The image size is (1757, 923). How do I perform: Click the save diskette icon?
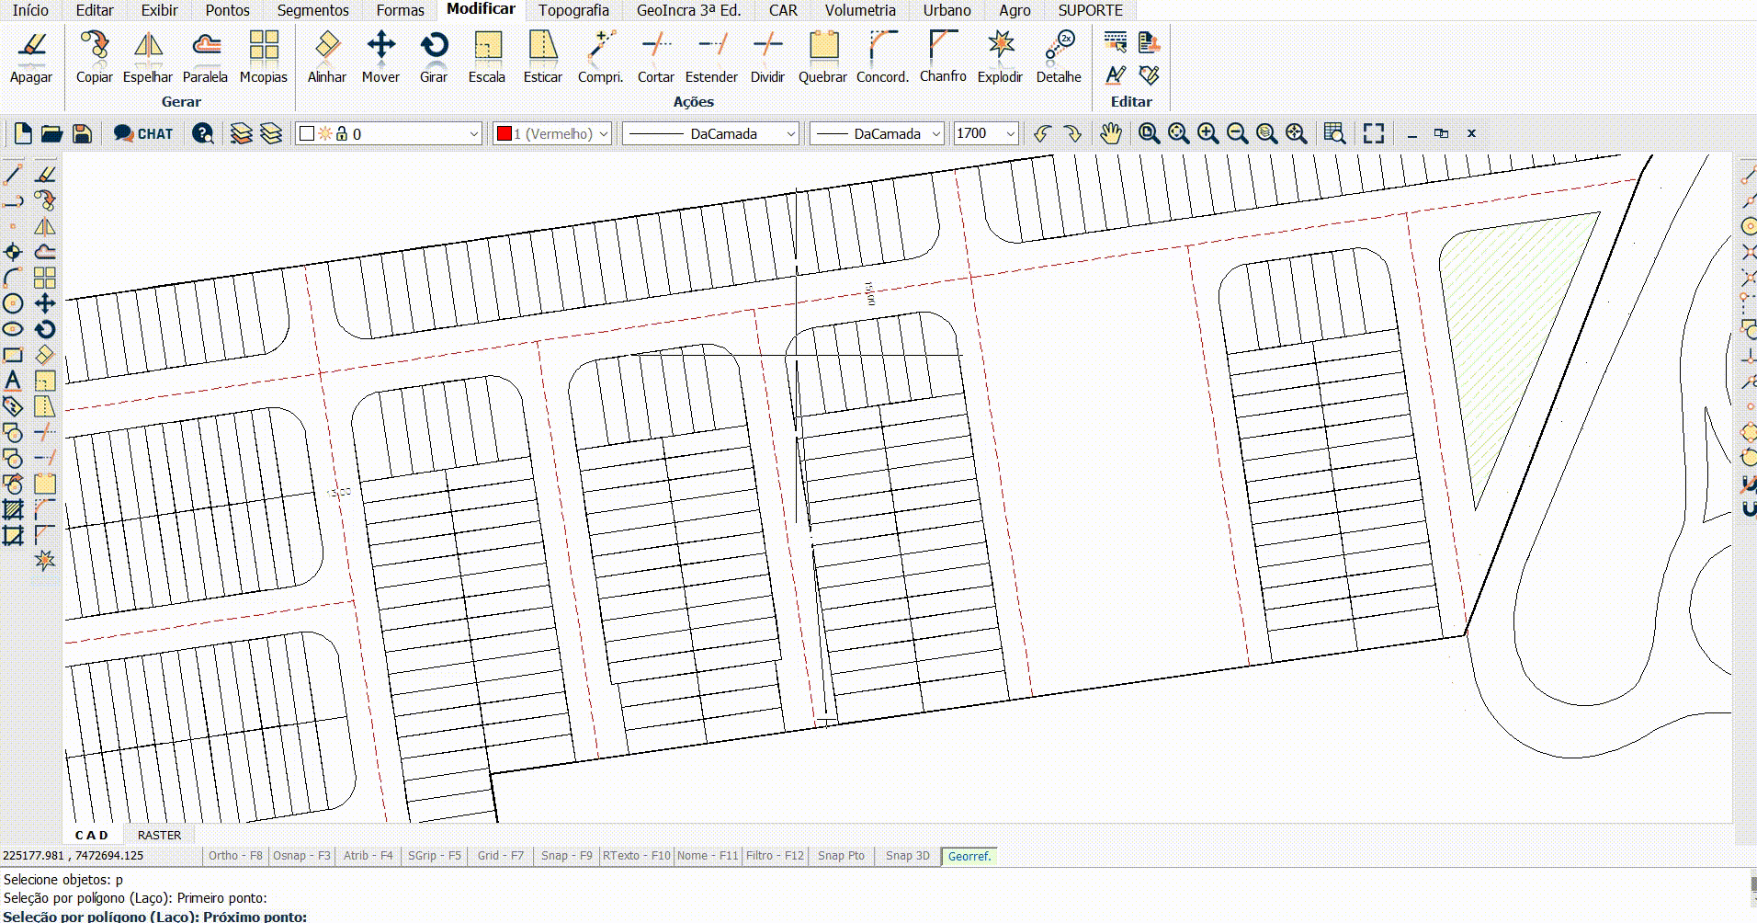tap(82, 134)
